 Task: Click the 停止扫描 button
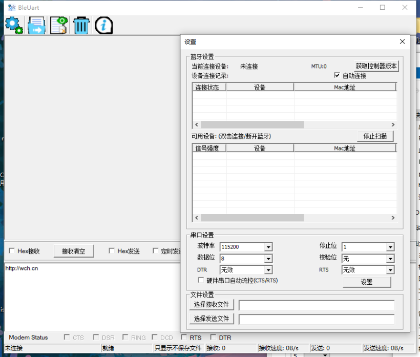(375, 136)
